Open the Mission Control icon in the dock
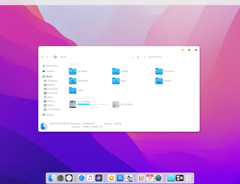This screenshot has height=184, width=240. tap(180, 178)
